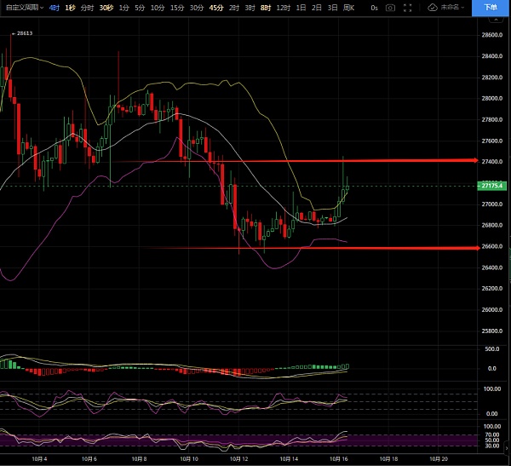Click the camera screenshot icon
Viewport: 511px width, 466px height.
click(390, 7)
